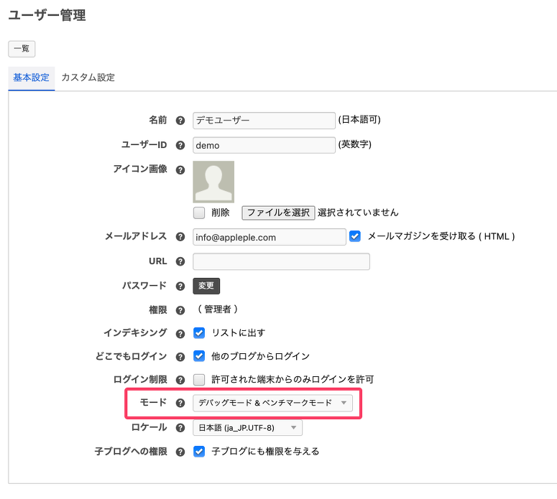557x499 pixels.
Task: Click the help icon beside パスワード
Action: (x=180, y=286)
